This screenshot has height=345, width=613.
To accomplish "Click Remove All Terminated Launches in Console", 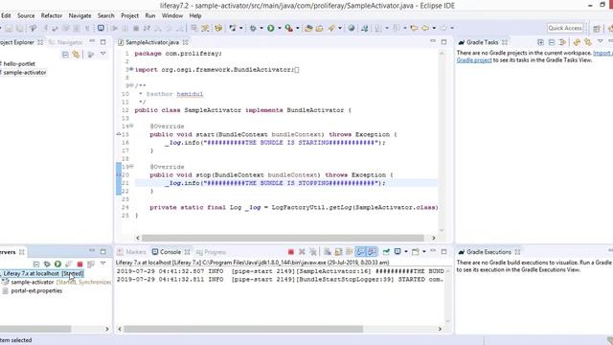I will 313,252.
